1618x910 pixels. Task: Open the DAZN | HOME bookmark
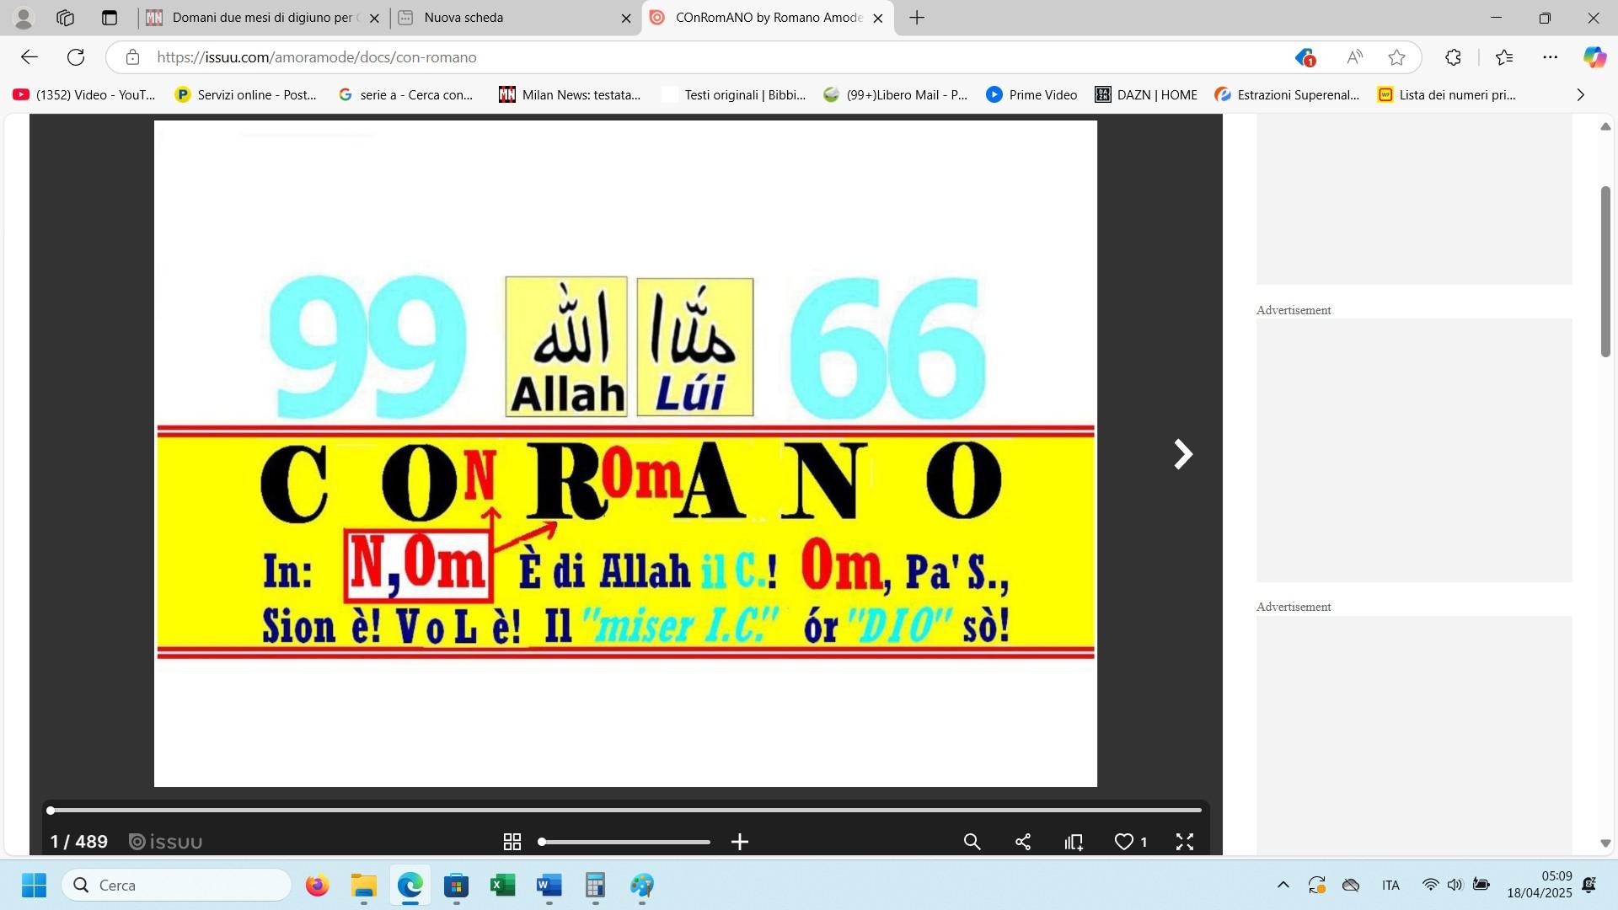tap(1145, 95)
